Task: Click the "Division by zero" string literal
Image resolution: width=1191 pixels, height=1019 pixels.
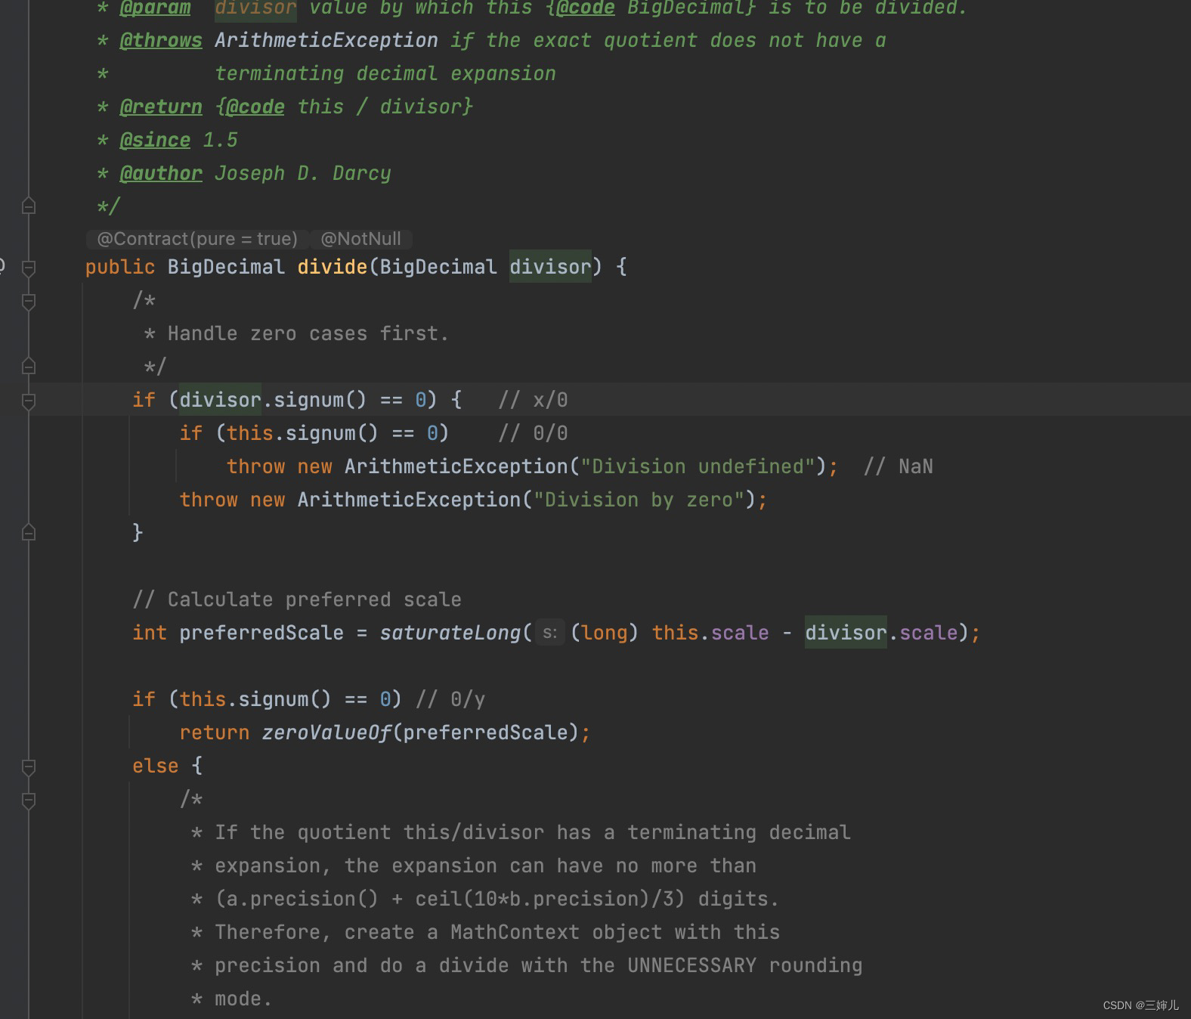Action: click(x=639, y=500)
